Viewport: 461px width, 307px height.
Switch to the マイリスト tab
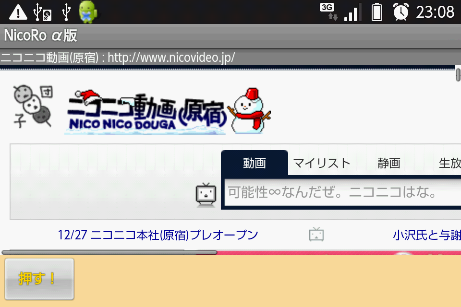tap(322, 163)
